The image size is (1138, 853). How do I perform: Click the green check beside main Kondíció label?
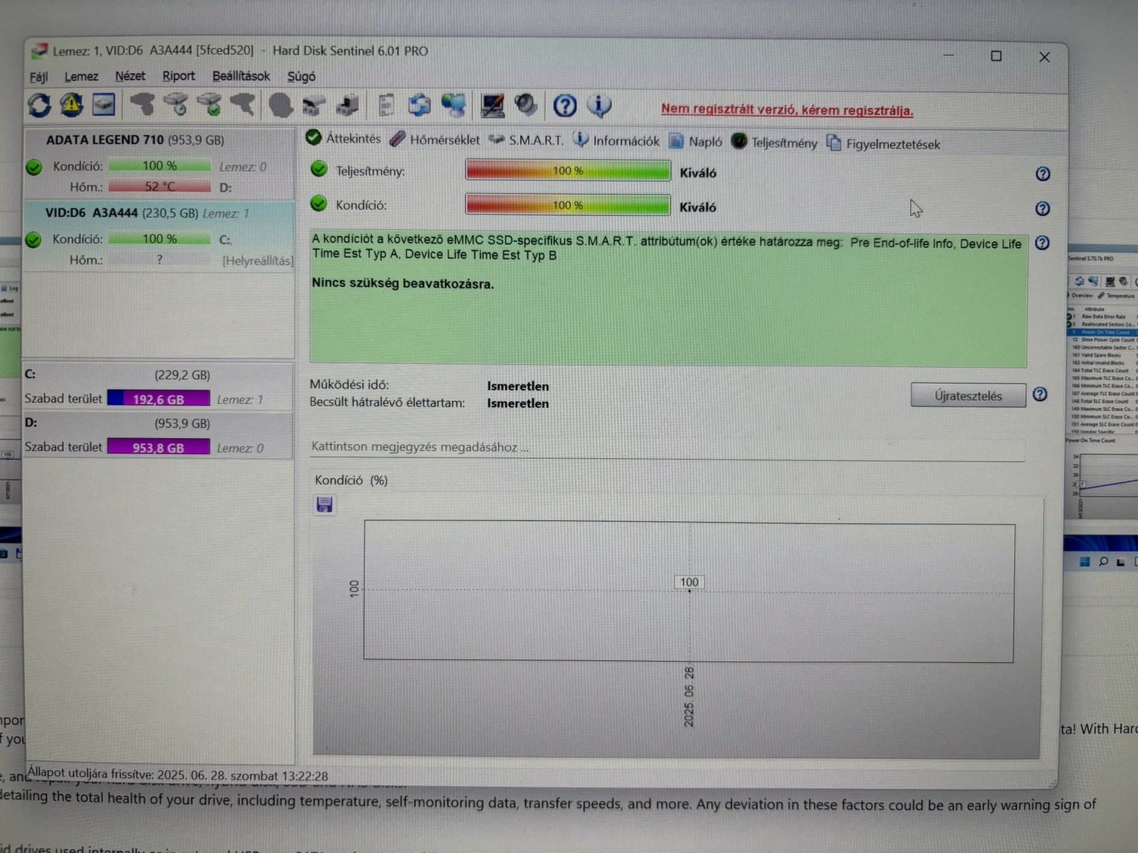pyautogui.click(x=319, y=203)
